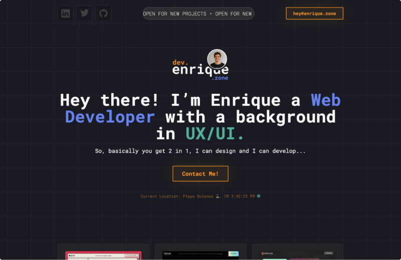Visit the GitHub profile icon

coord(103,14)
